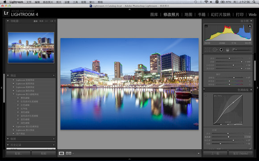
Task: Collapse the 预设 panel triangle
Action: click(8, 76)
